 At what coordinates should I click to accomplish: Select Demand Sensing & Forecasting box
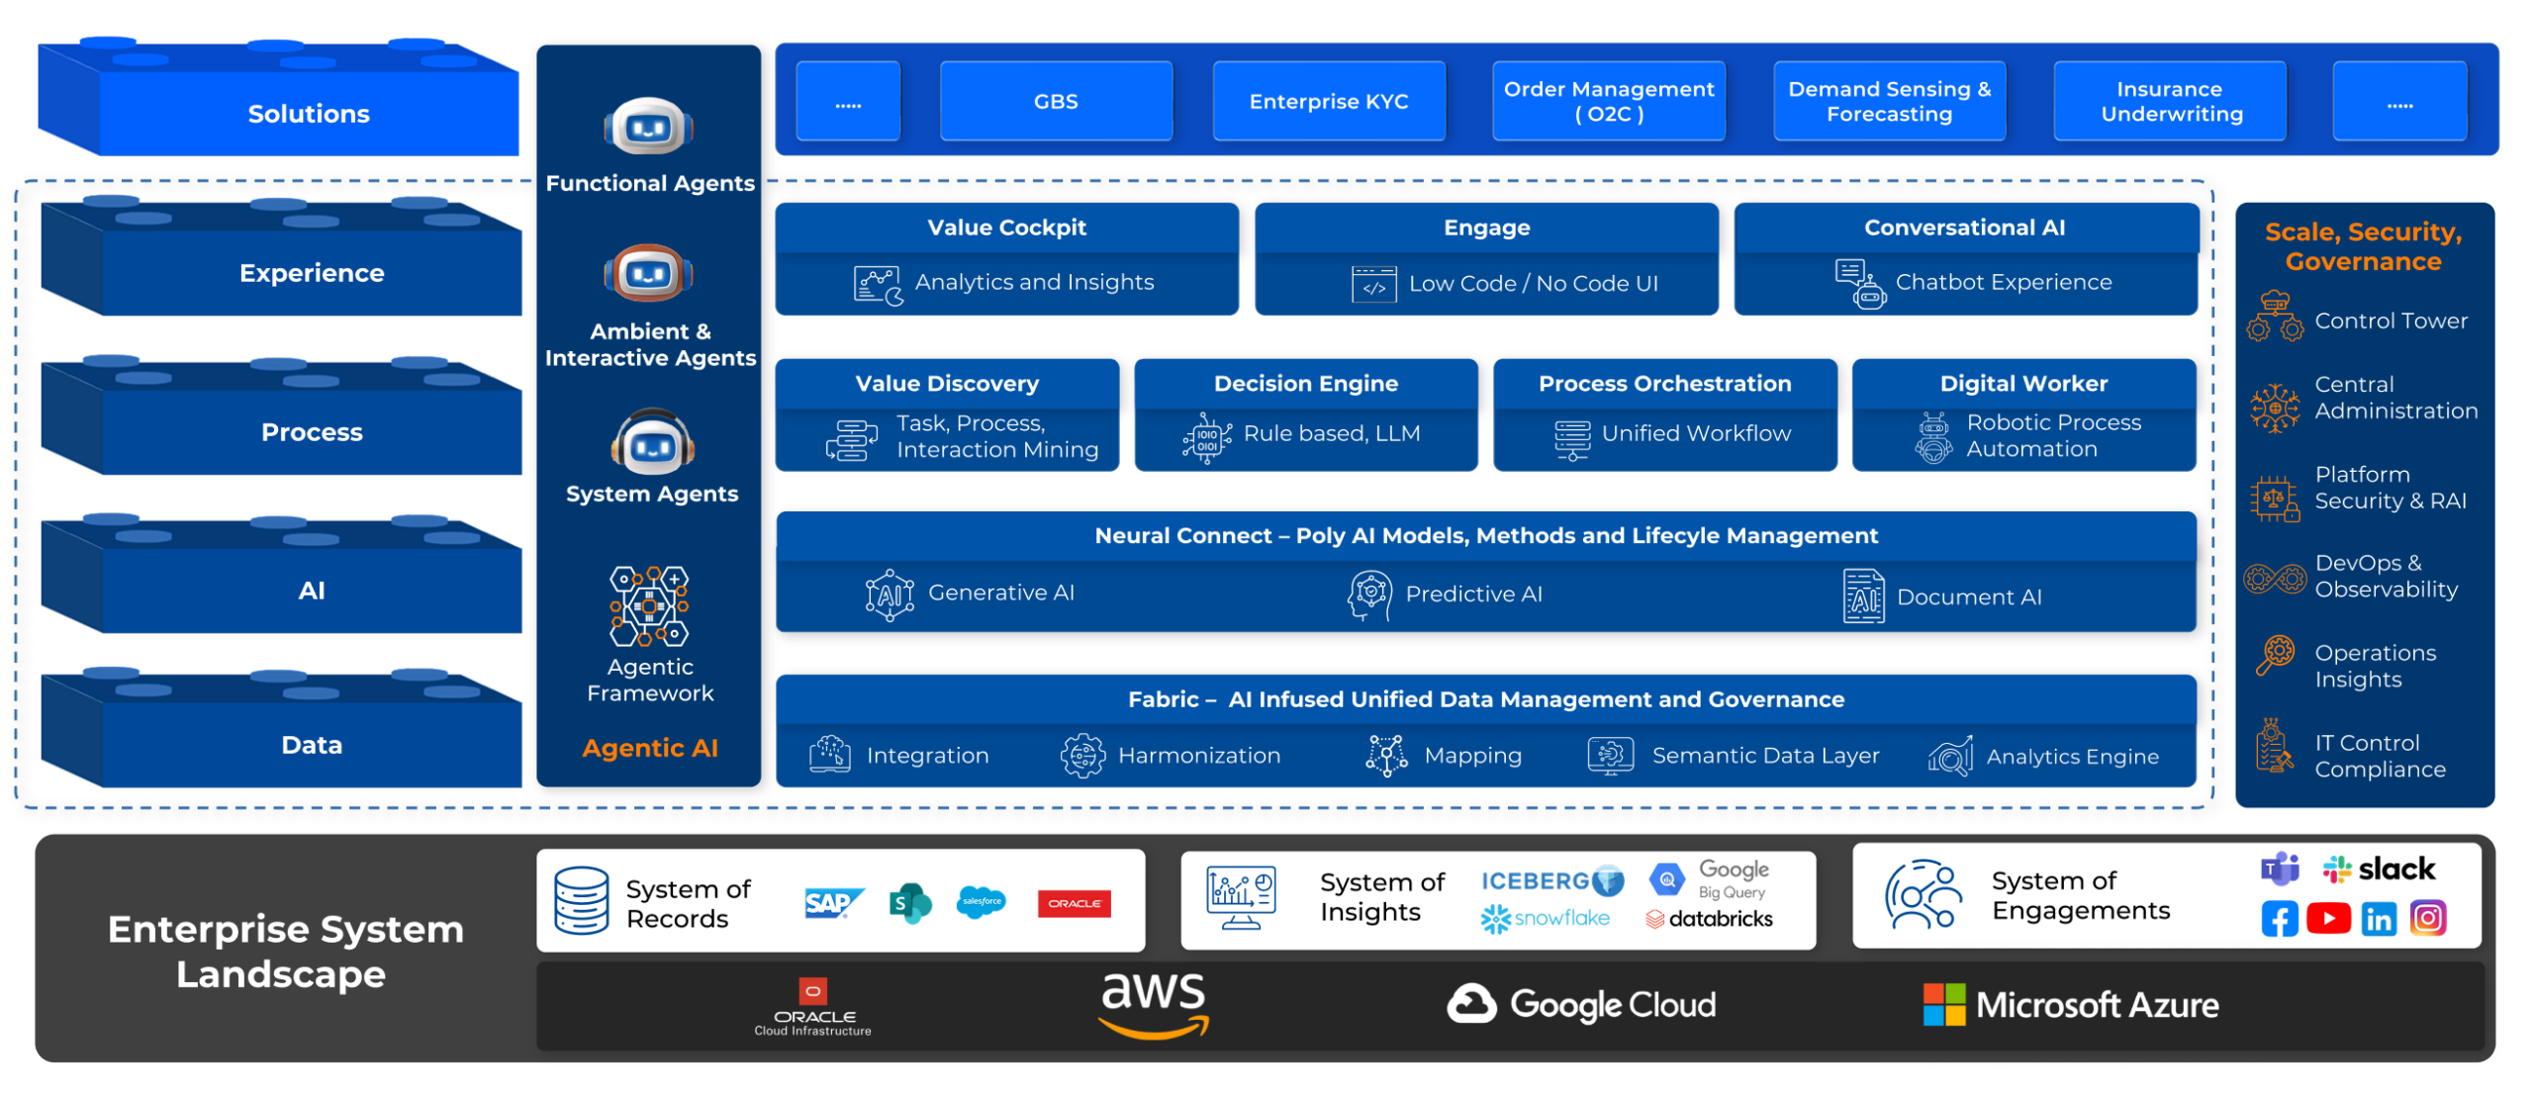tap(1888, 101)
